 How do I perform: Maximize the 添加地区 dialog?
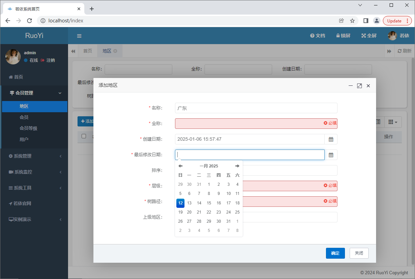359,86
